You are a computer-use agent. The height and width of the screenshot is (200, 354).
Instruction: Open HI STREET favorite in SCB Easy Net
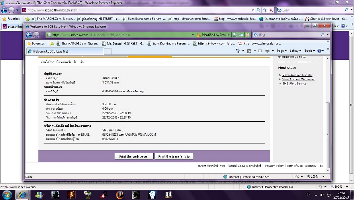tap(123, 43)
